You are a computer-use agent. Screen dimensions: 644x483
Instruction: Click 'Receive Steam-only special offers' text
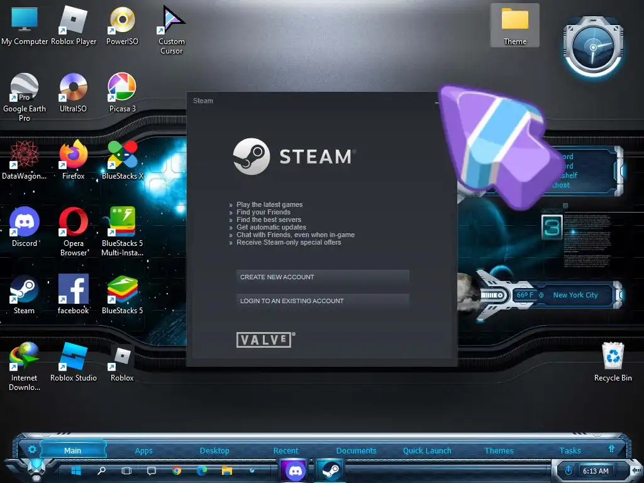coord(289,242)
